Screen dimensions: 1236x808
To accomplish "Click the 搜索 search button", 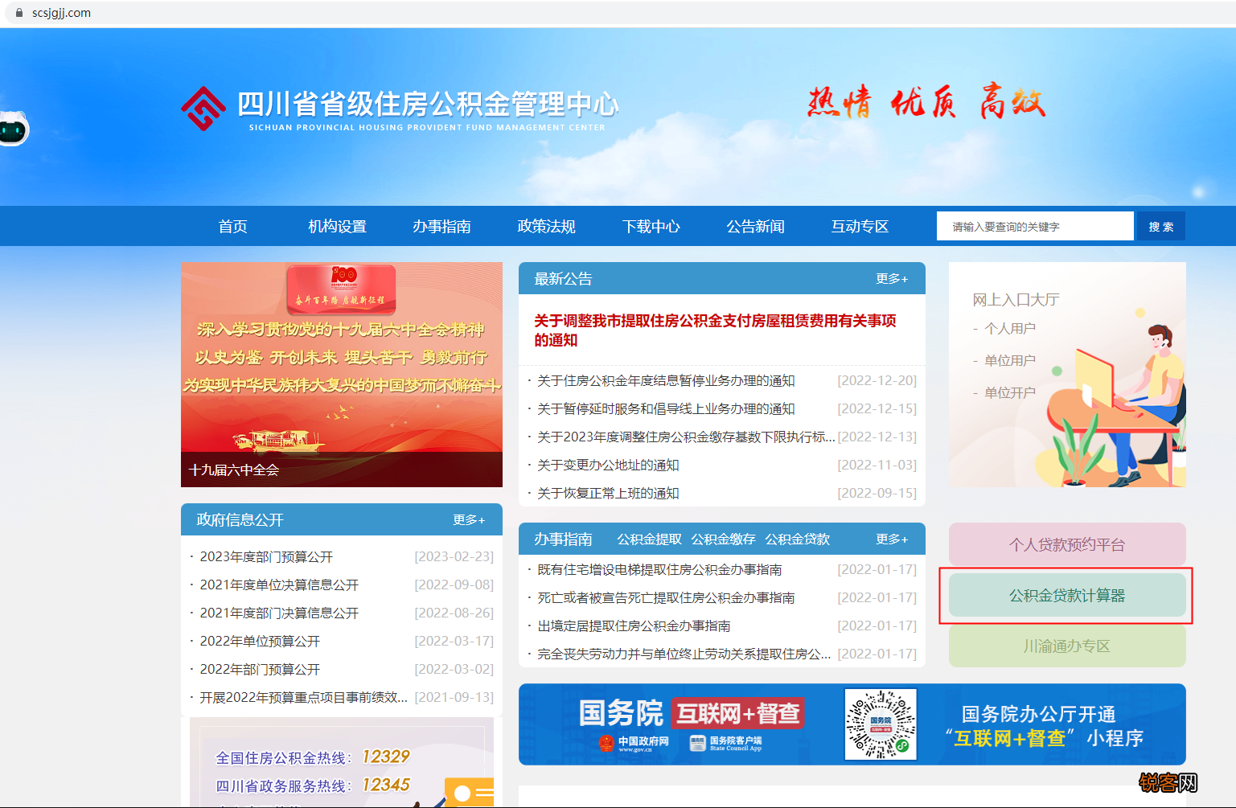I will pos(1160,226).
